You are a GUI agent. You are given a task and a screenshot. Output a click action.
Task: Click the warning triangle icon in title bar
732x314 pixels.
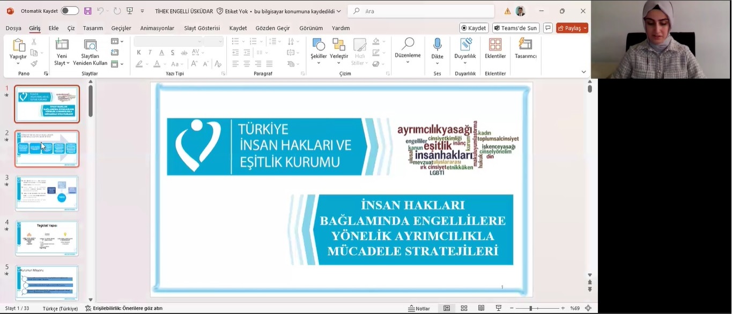click(507, 11)
